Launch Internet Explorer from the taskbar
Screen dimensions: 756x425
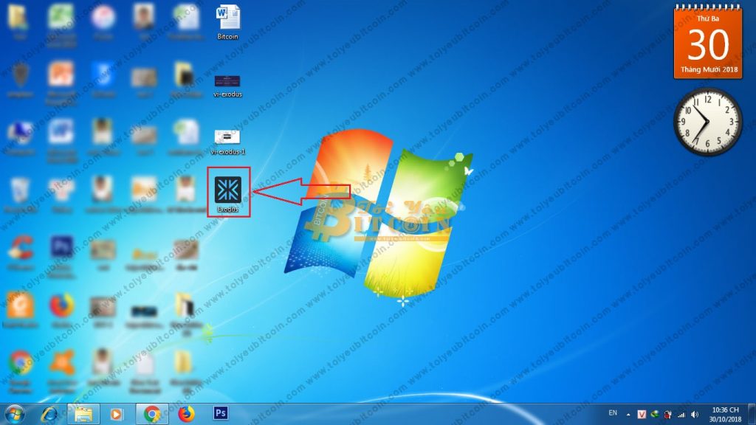[x=49, y=414]
